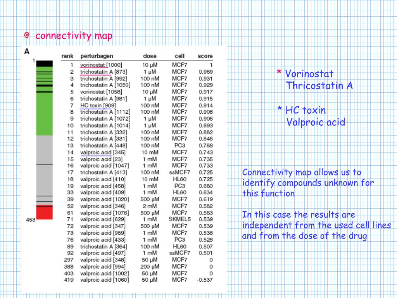Select the rank number "419"
The width and height of the screenshot is (397, 298).
[x=69, y=280]
